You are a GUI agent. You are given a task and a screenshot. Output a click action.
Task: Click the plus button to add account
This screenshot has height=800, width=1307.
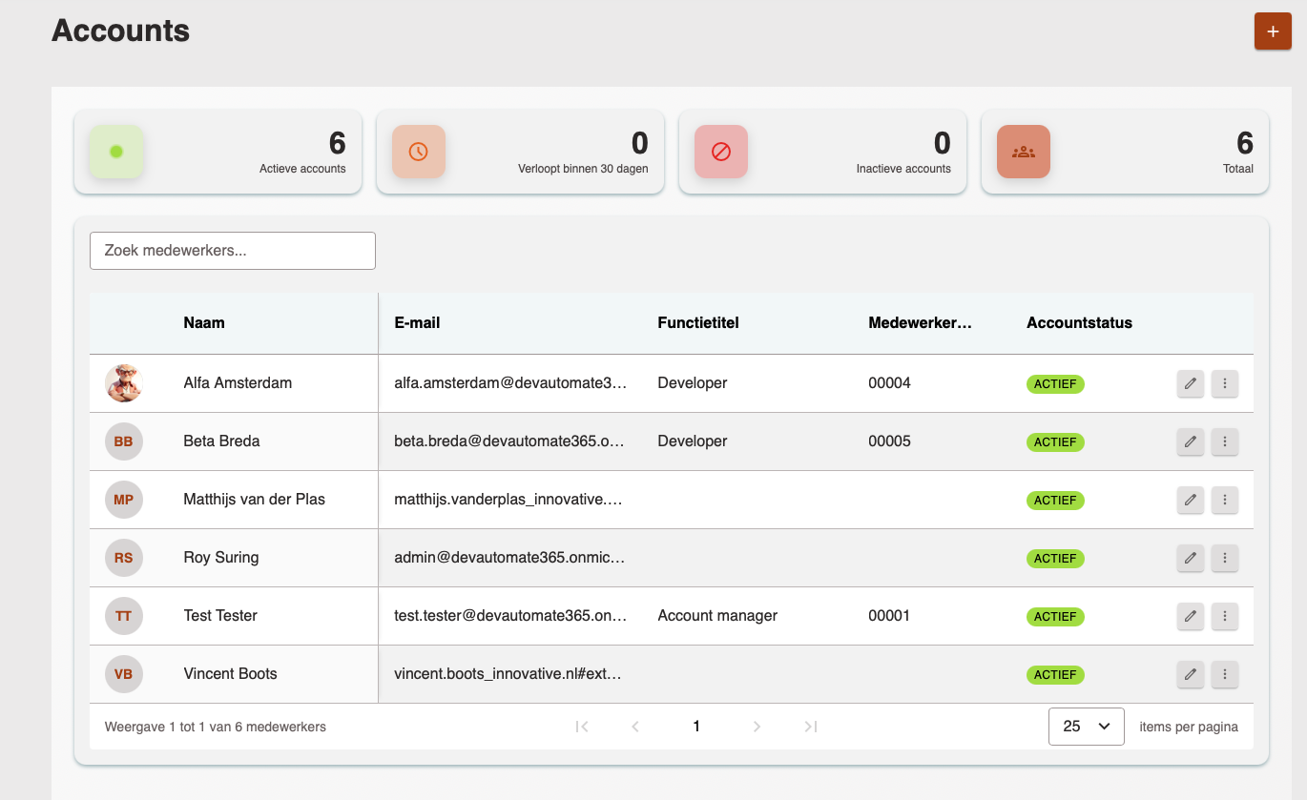[x=1273, y=31]
